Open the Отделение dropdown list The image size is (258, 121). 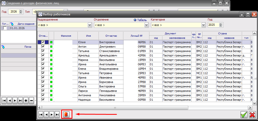tap(146, 25)
